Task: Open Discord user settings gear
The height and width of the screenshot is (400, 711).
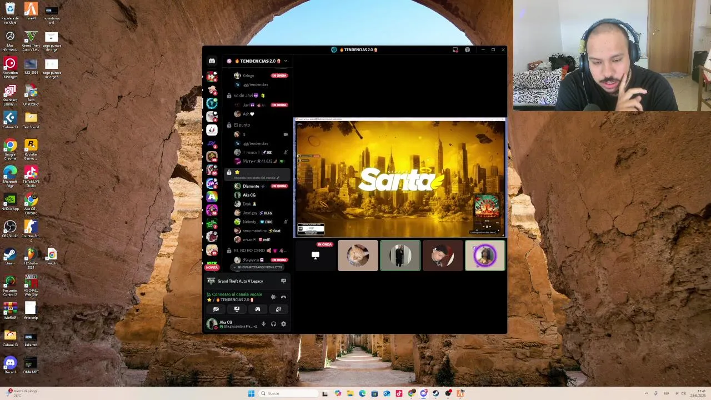Action: [283, 324]
